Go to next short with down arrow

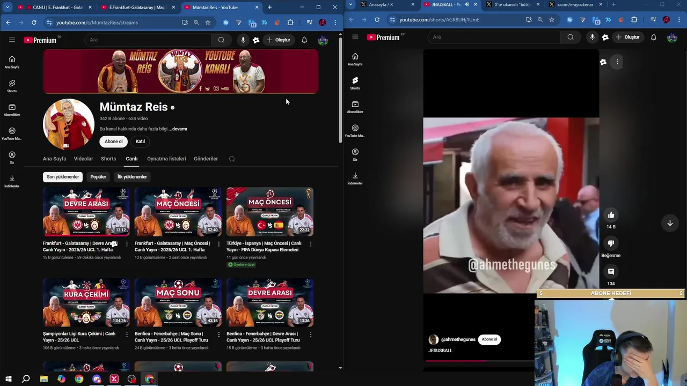point(670,223)
